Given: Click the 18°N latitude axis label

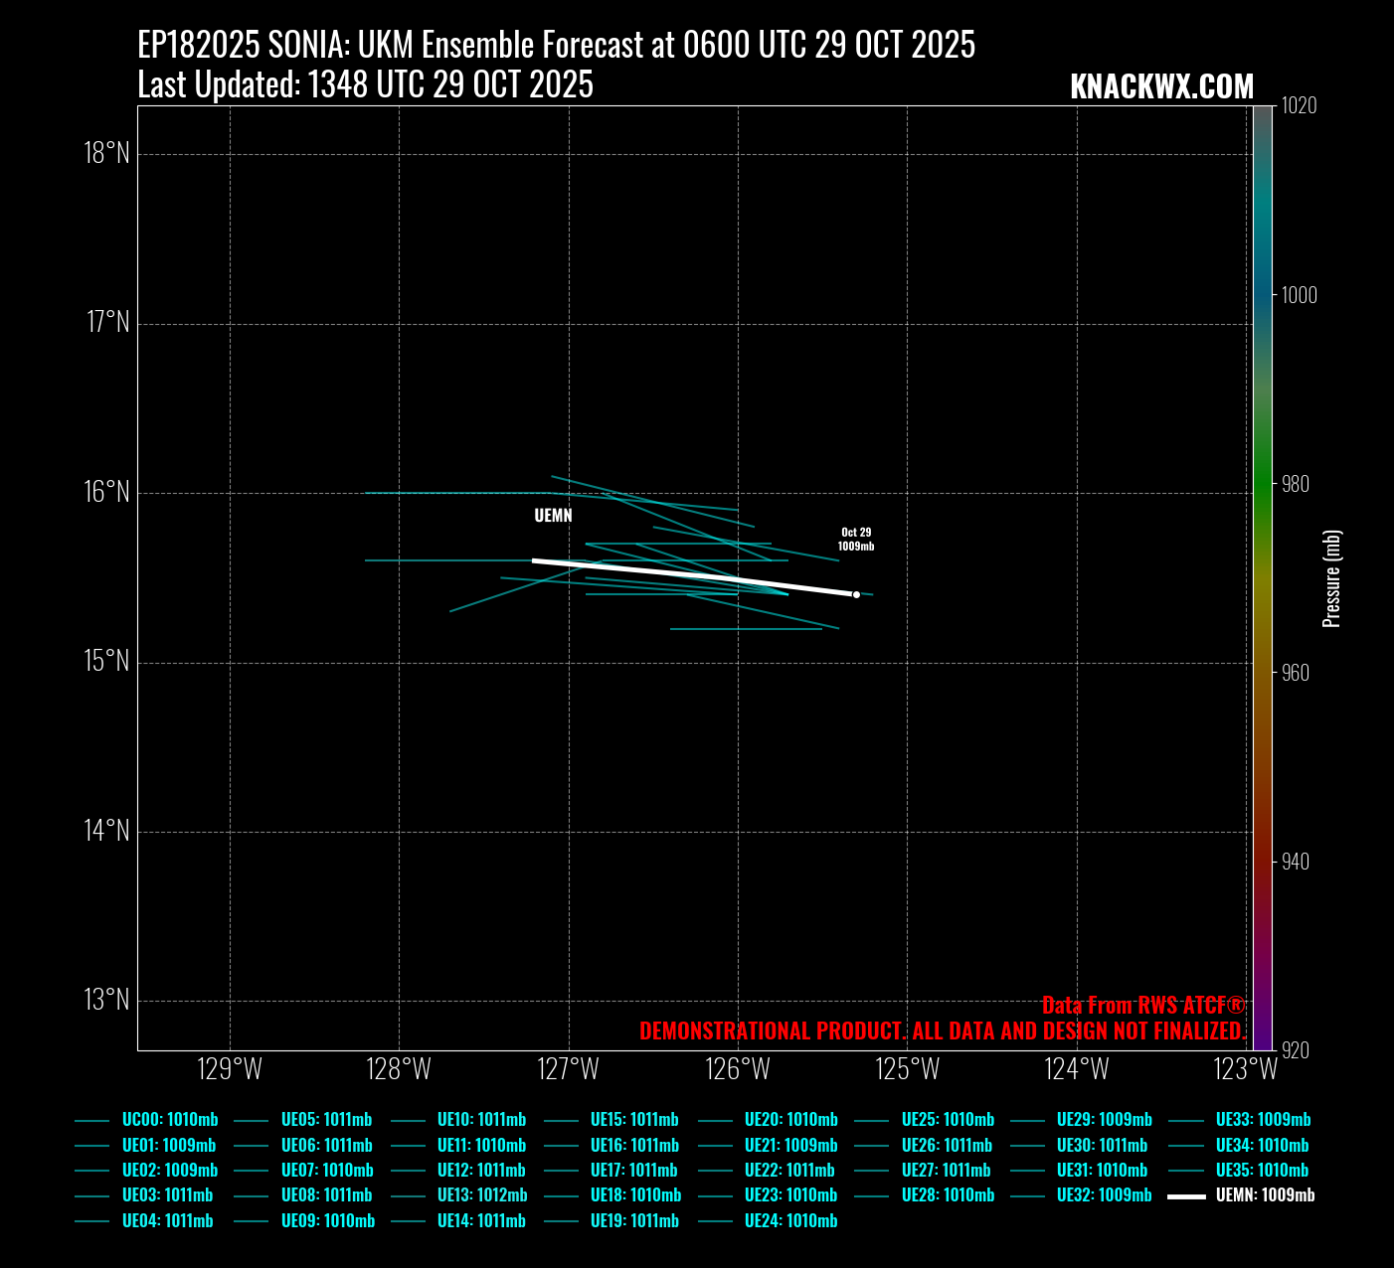Looking at the screenshot, I should pos(107,154).
